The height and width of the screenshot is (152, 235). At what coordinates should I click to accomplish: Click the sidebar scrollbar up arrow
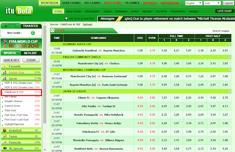tap(45, 24)
